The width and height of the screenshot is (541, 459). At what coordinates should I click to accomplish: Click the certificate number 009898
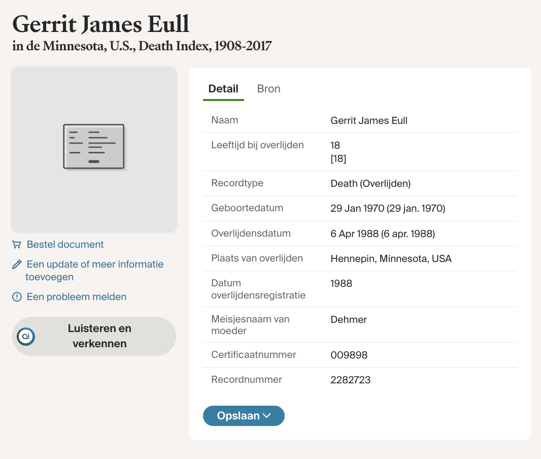point(349,355)
